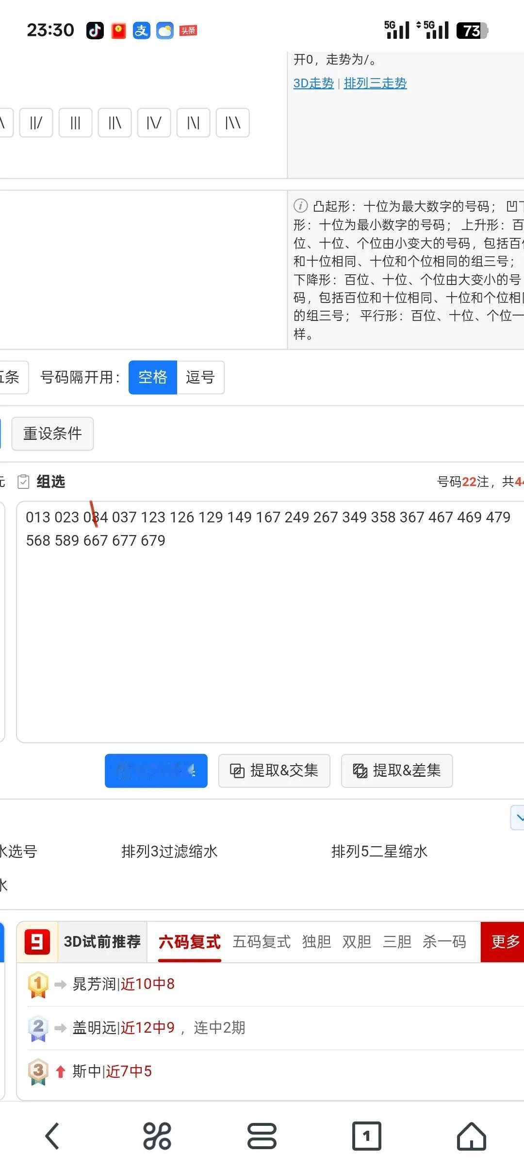Click the clipboard icon beside 组选
The width and height of the screenshot is (524, 1171).
(23, 482)
